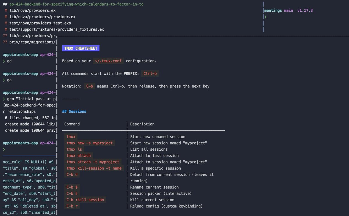This screenshot has height=216, width=349.
Task: Click the v1.17.3 version label
Action: (x=305, y=10)
